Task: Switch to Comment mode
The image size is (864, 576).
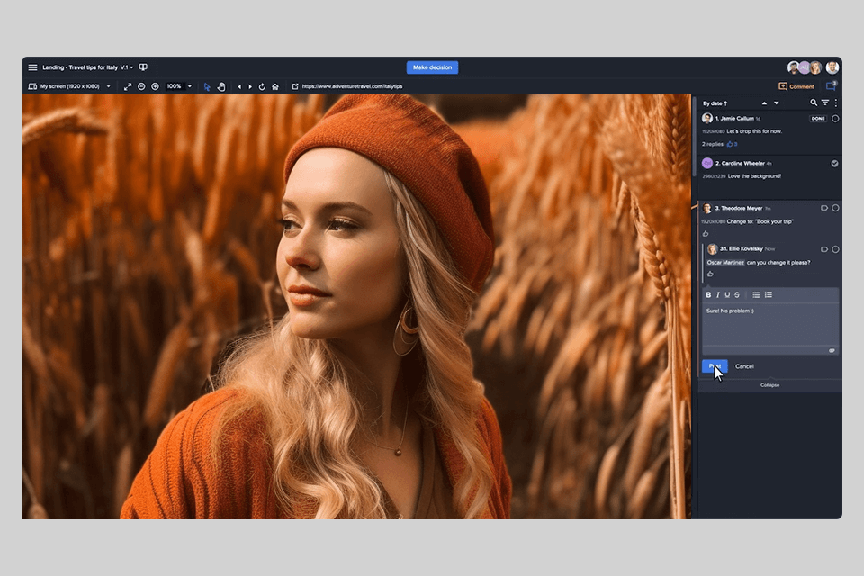Action: pyautogui.click(x=796, y=86)
